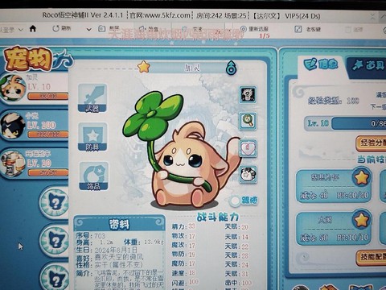Select pet 加灵 LV.10 in pet list
Image resolution: width=386 pixels, height=290 pixels.
point(34,89)
